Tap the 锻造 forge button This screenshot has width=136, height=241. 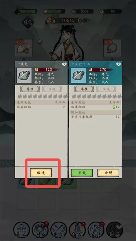click(41, 173)
